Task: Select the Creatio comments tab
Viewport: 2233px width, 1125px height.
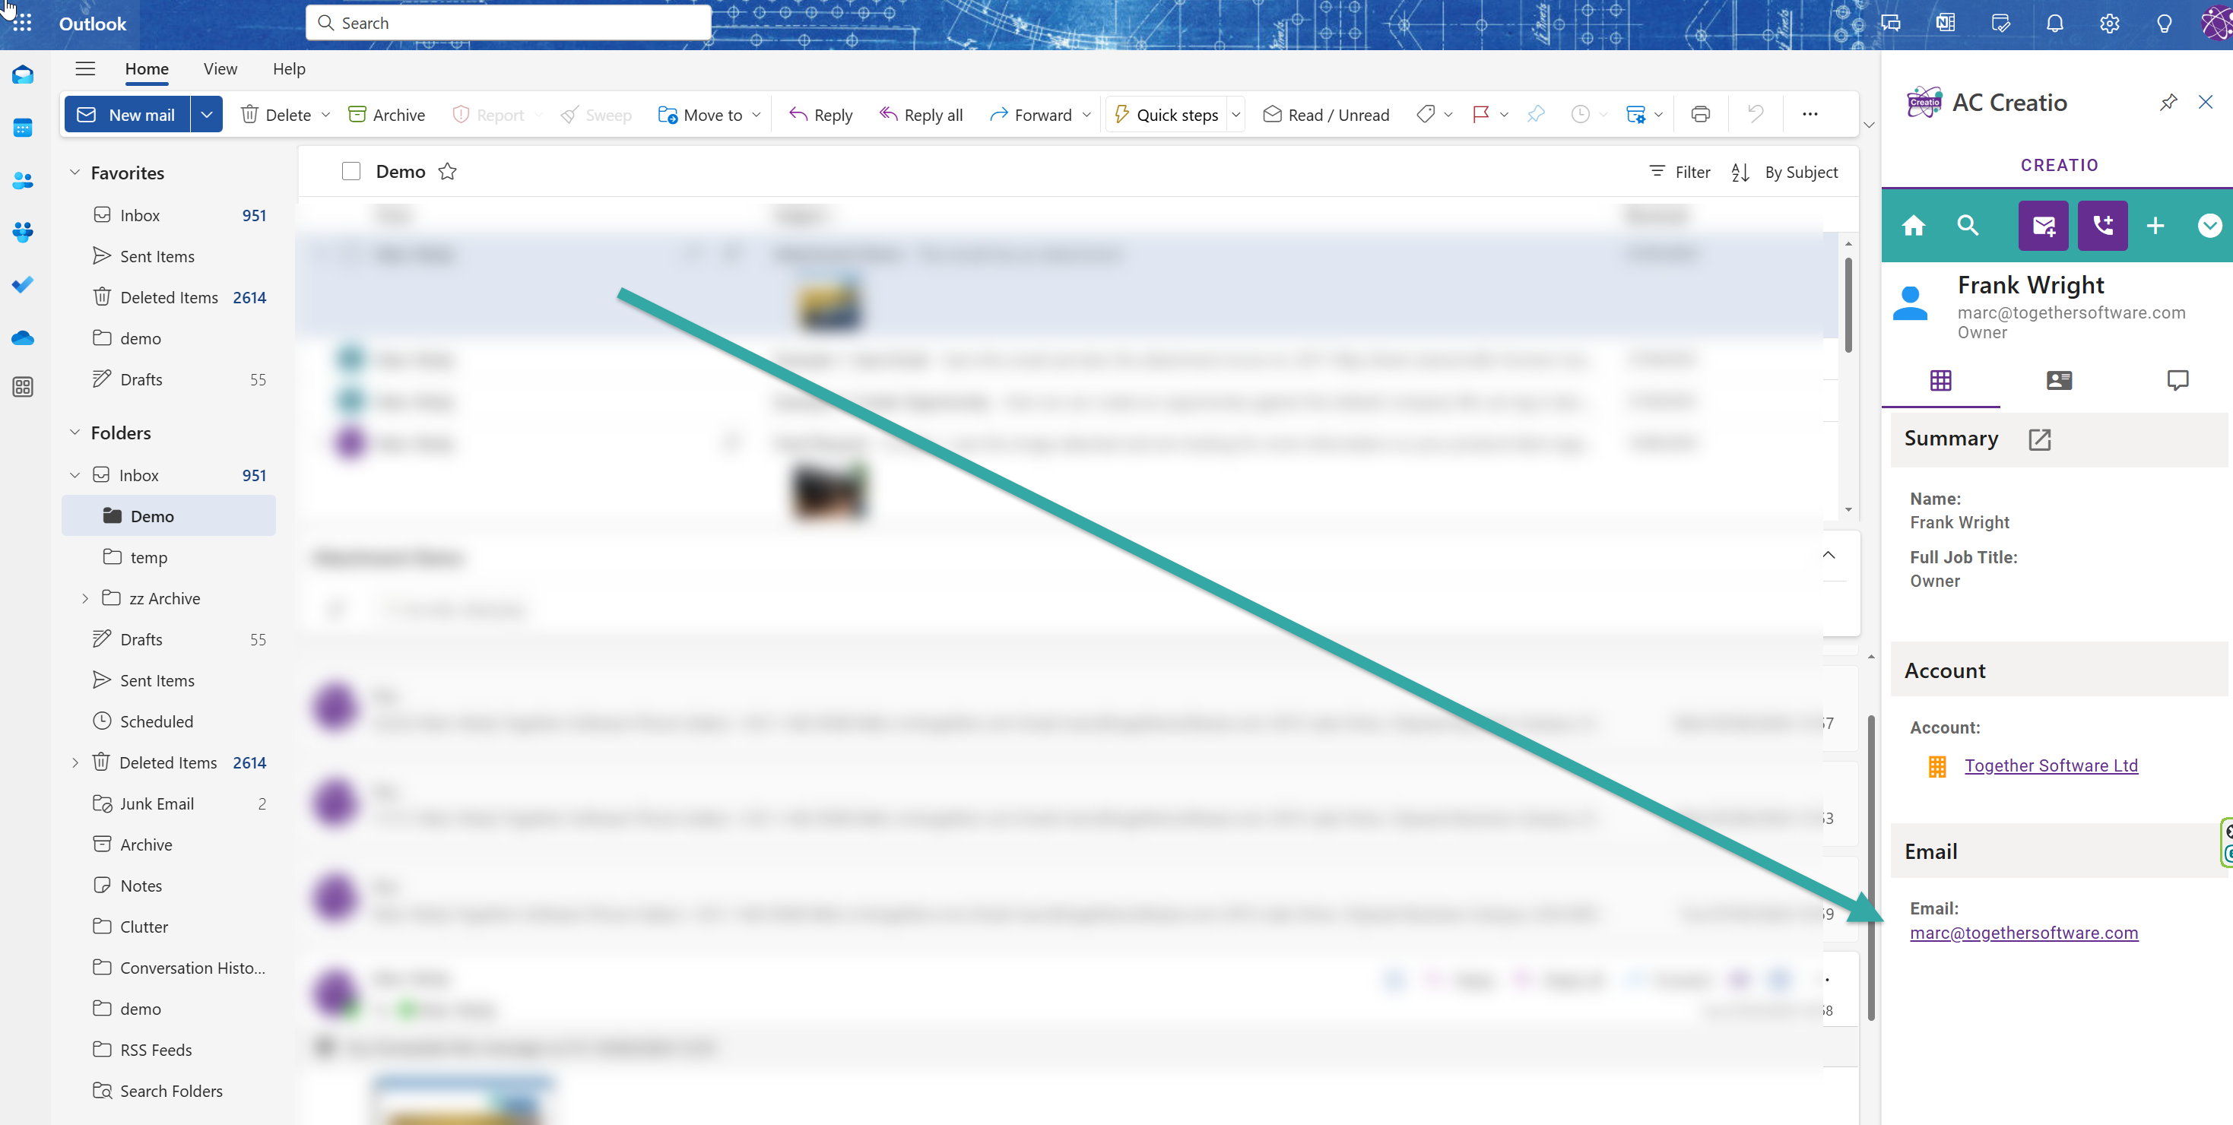Action: tap(2177, 381)
